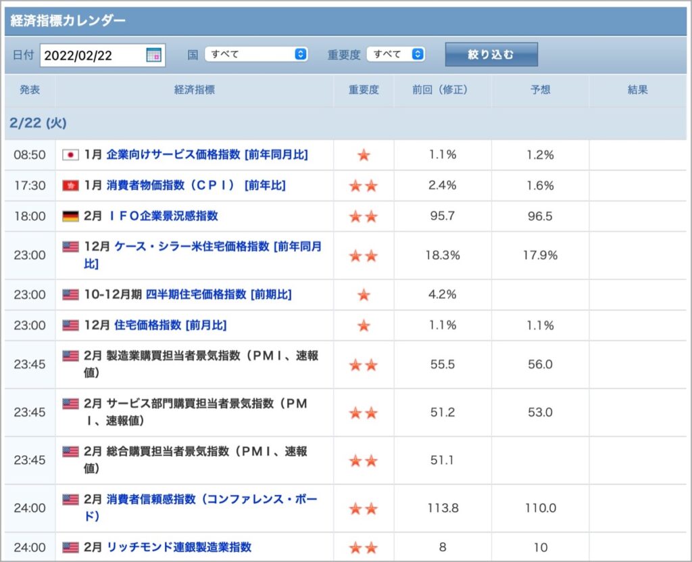
Task: Click the US flag beside 消費者信頼感指数
Action: click(70, 500)
